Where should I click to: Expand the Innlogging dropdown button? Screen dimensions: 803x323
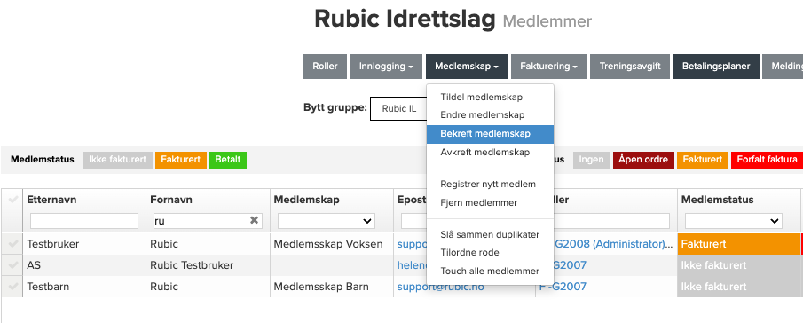386,67
